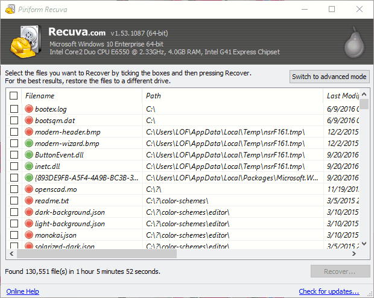Click green status dot for inetc.dll
Image resolution: width=374 pixels, height=298 pixels.
[x=29, y=166]
